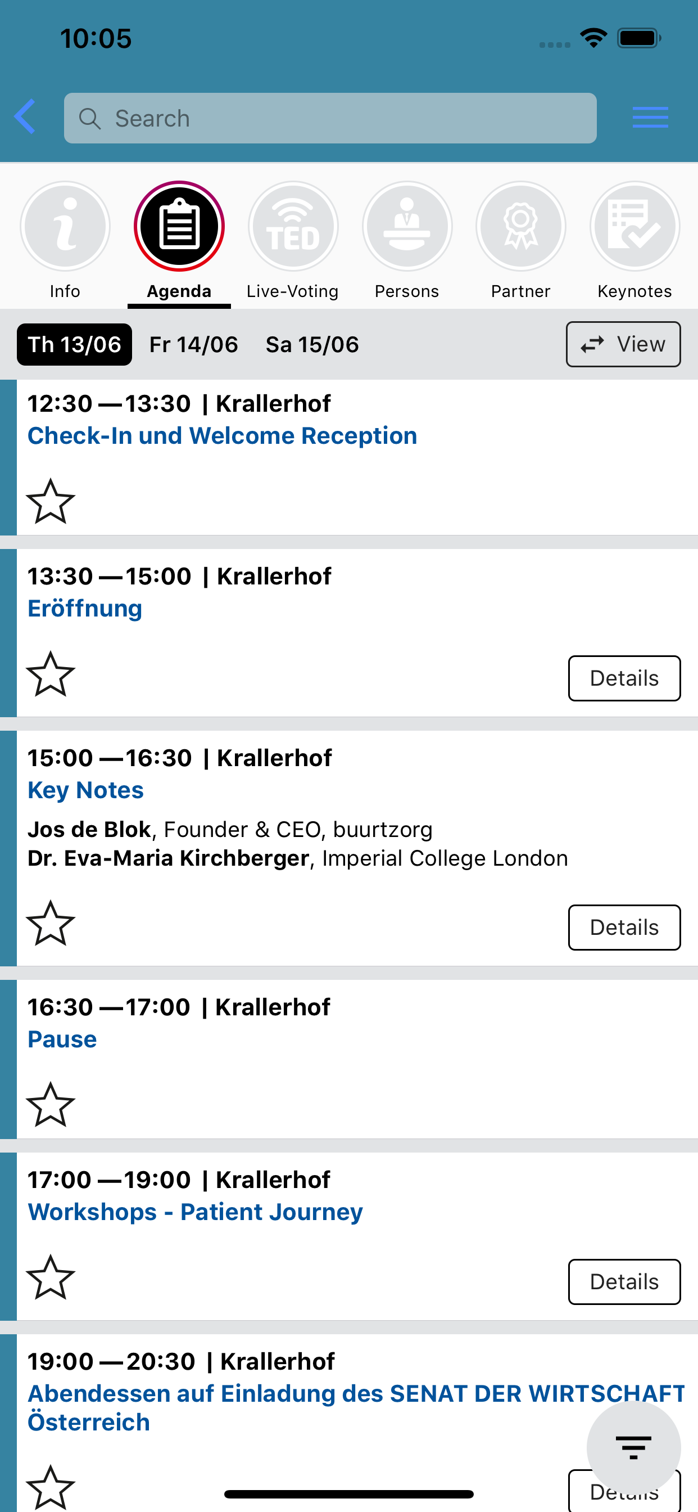Screen dimensions: 698x1512
Task: Expand Details for Key Notes
Action: coord(623,928)
